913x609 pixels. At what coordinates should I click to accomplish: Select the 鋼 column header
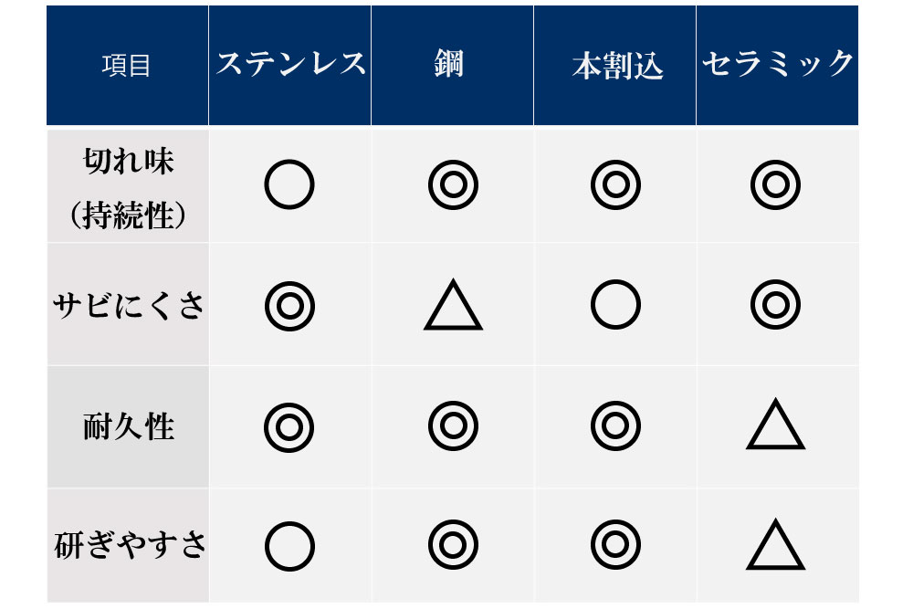coord(449,64)
